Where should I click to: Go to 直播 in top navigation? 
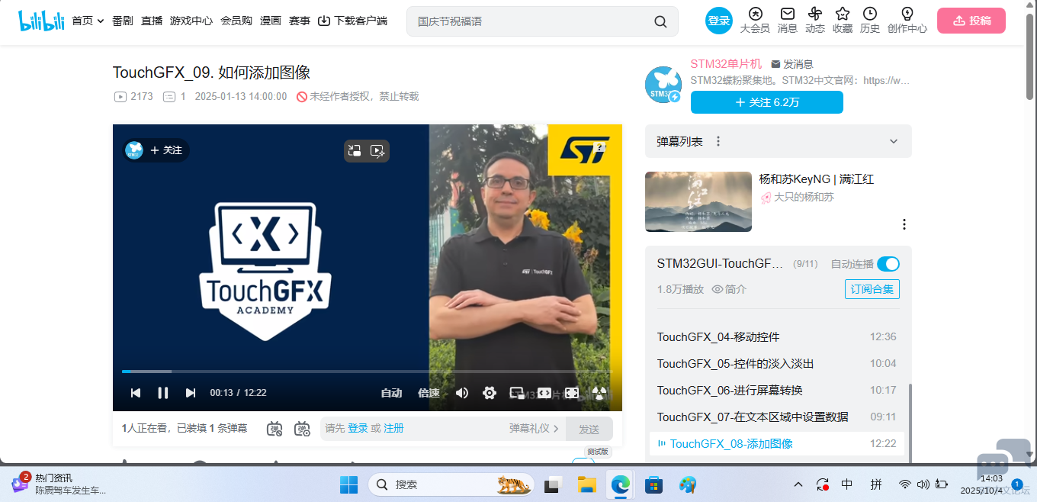coord(152,21)
